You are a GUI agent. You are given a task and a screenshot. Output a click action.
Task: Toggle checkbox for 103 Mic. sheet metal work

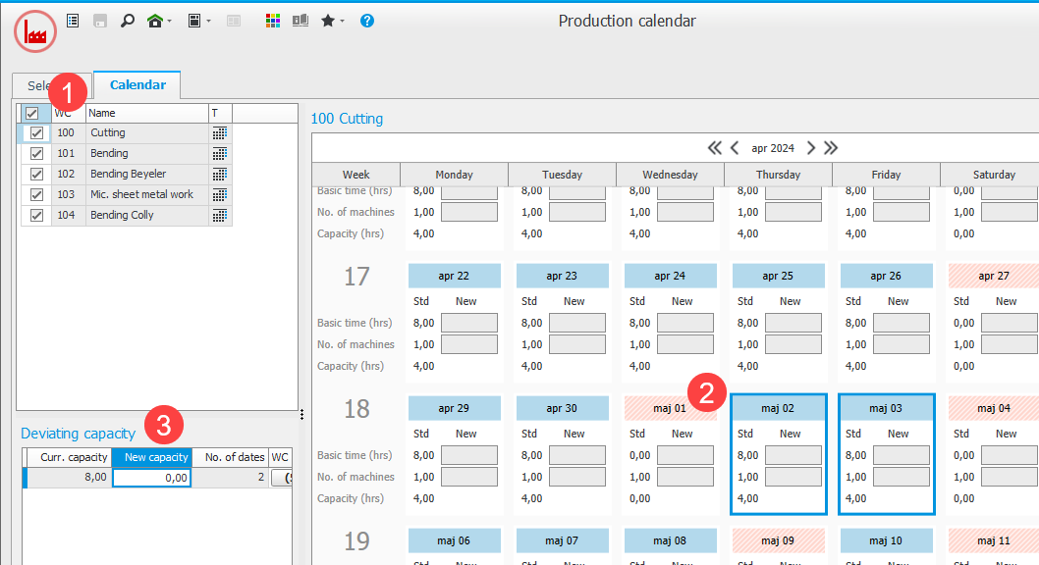click(36, 195)
